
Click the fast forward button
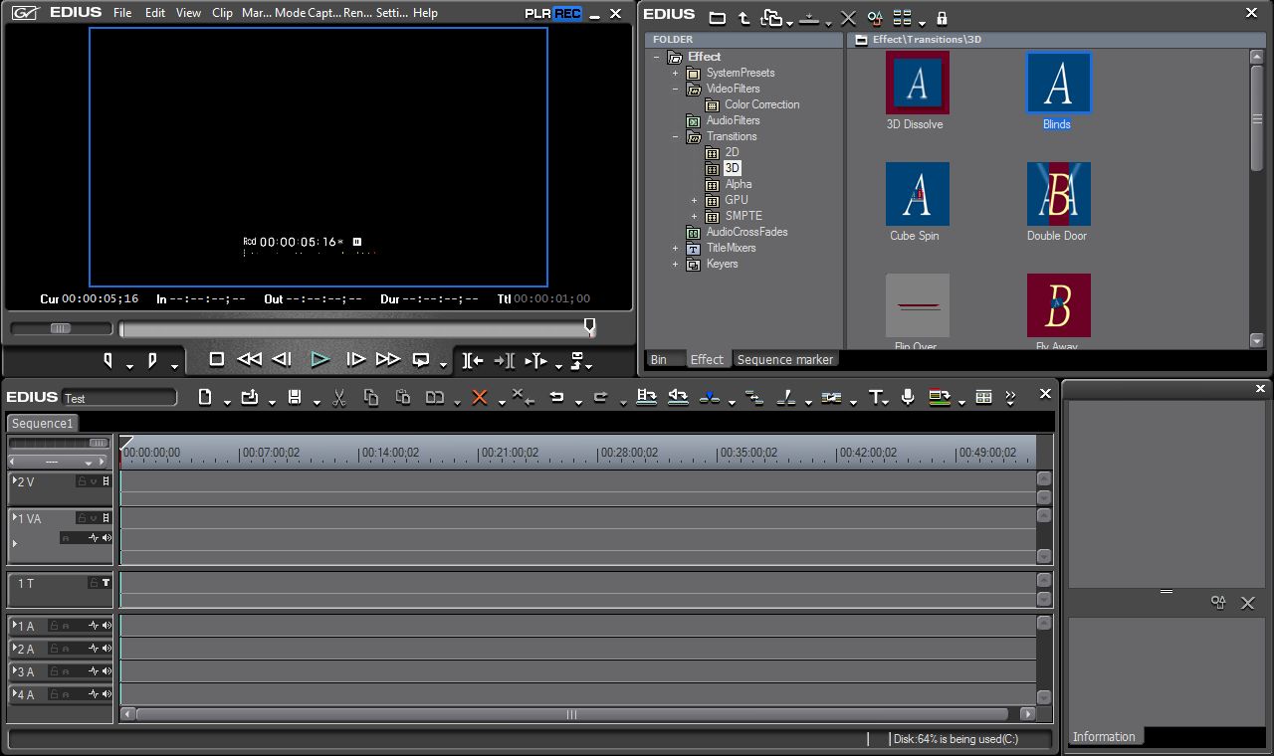[x=388, y=359]
